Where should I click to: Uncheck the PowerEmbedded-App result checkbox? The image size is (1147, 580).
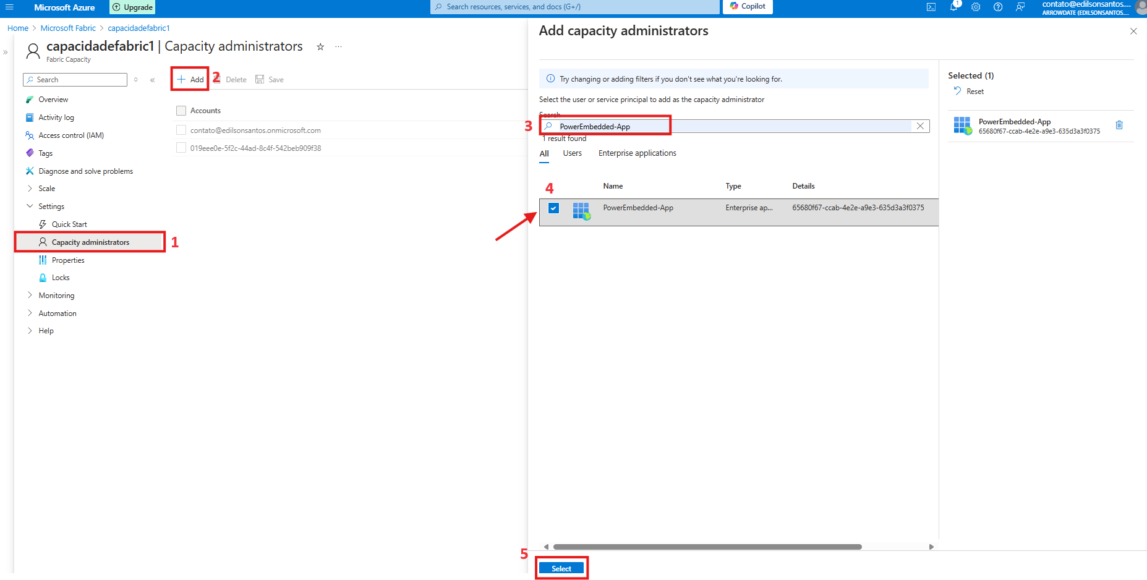click(553, 208)
